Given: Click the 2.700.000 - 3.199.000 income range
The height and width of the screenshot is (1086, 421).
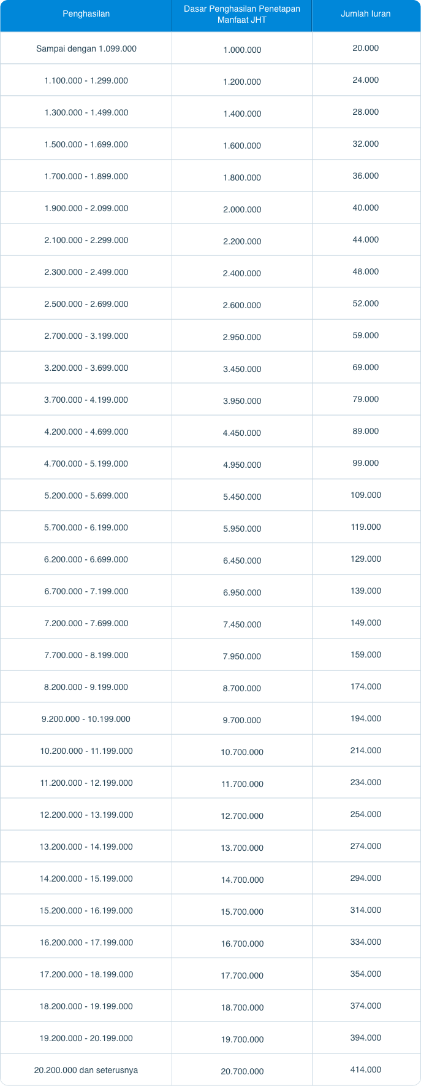Looking at the screenshot, I should (86, 336).
